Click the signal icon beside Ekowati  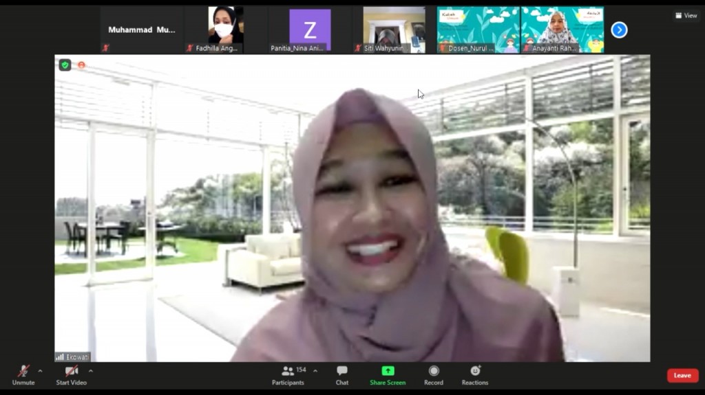(60, 357)
